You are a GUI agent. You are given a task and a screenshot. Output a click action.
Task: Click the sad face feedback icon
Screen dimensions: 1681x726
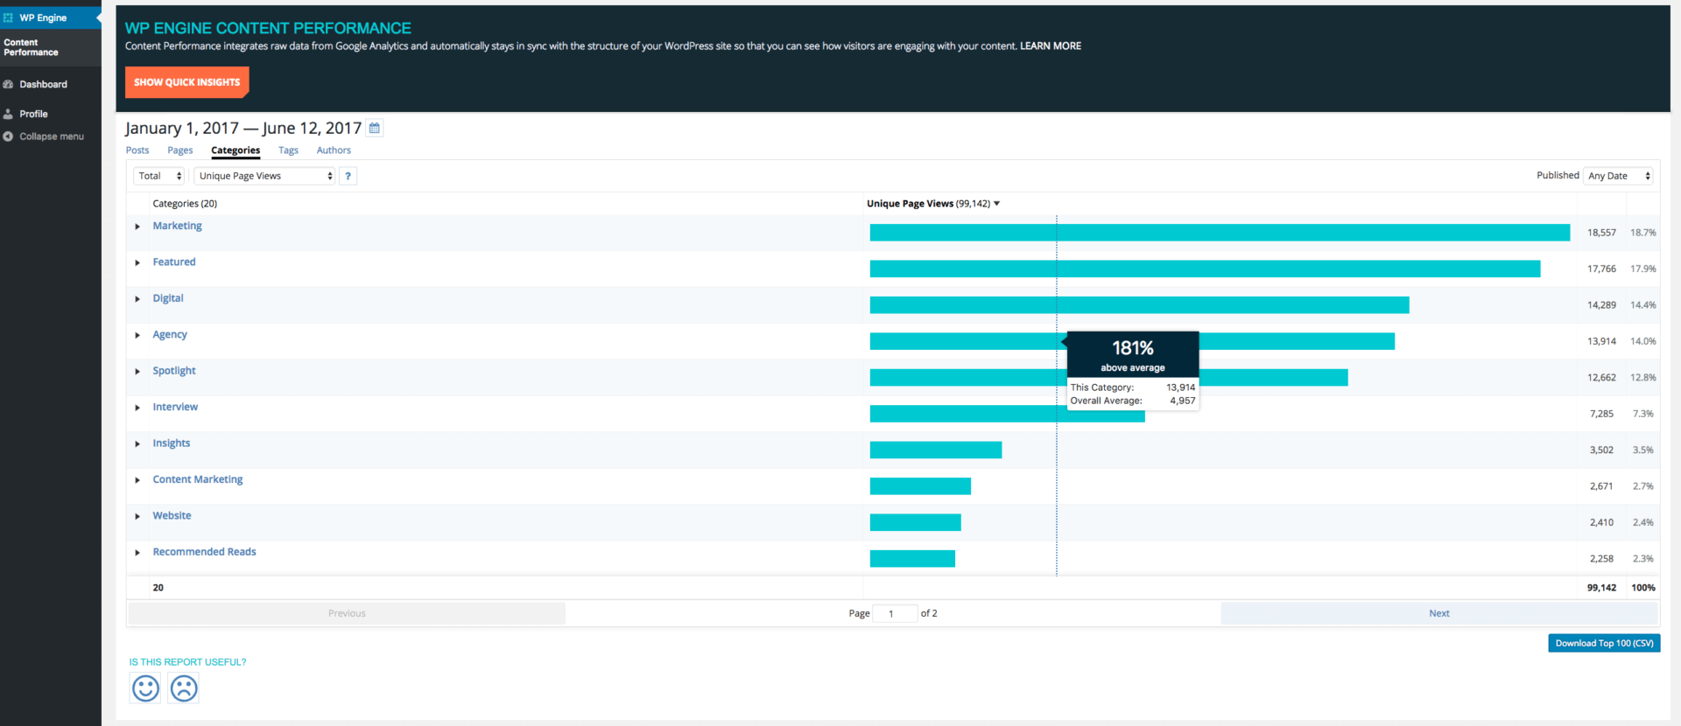[x=184, y=688]
